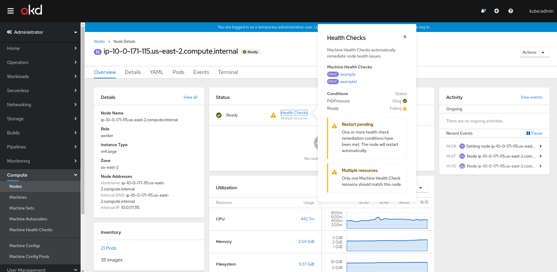Expand the 14:06 node event
This screenshot has height=272, width=557.
(541, 166)
